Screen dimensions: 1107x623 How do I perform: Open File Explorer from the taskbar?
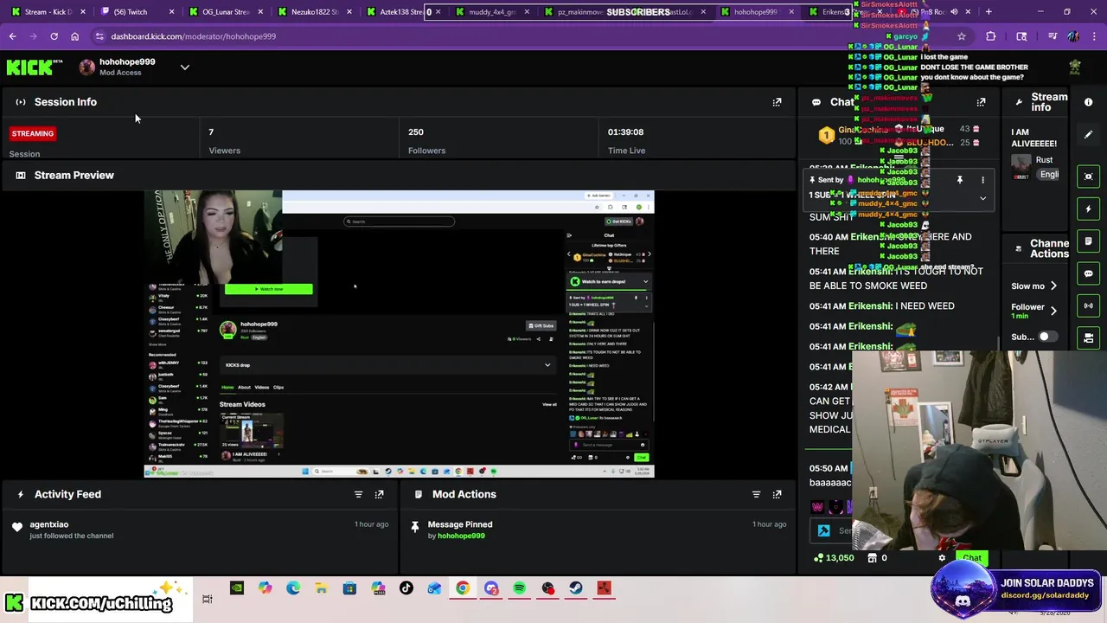[x=321, y=588]
